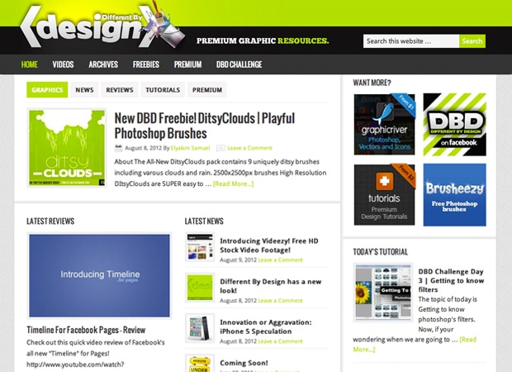512x372 pixels.
Task: Click the Latest News heading
Action: [204, 222]
